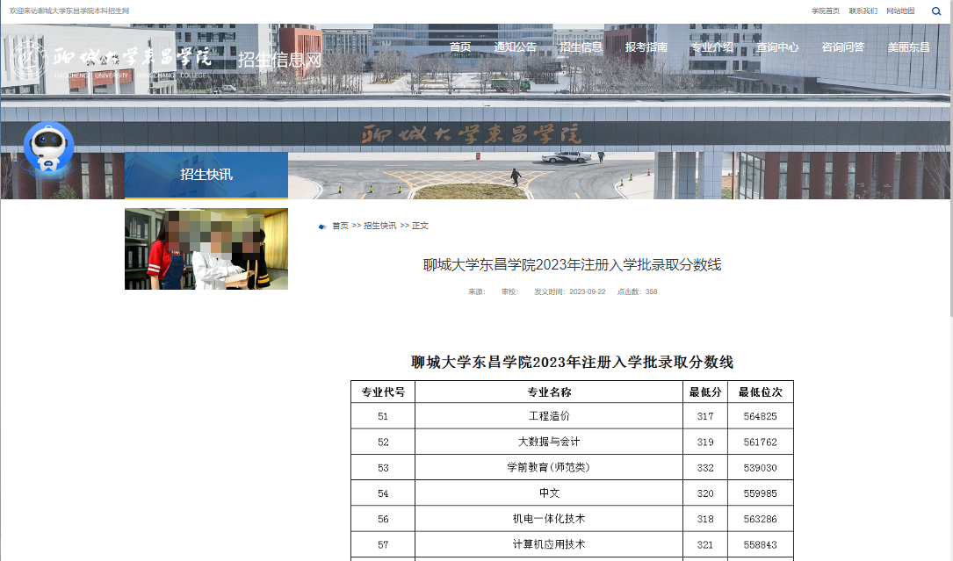Image resolution: width=953 pixels, height=561 pixels.
Task: Select the 招生快讯 sidebar tab
Action: coord(206,175)
